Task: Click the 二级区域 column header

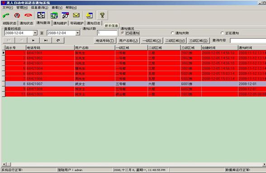Action: tap(164, 48)
